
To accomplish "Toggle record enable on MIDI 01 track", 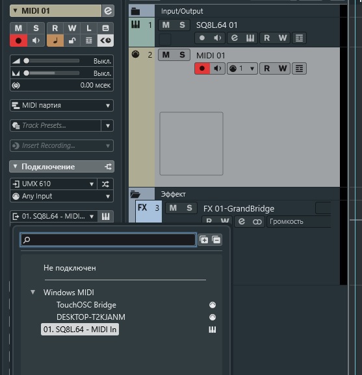I will (x=202, y=68).
